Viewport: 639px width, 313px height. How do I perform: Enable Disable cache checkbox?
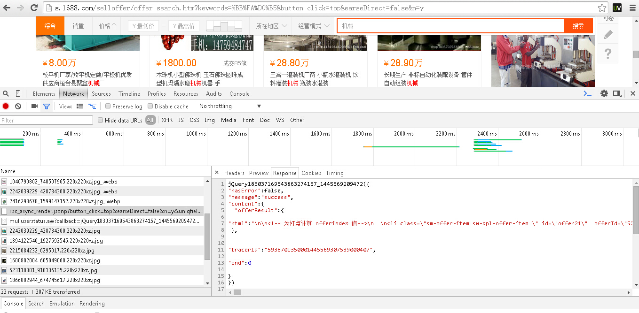[x=150, y=107]
